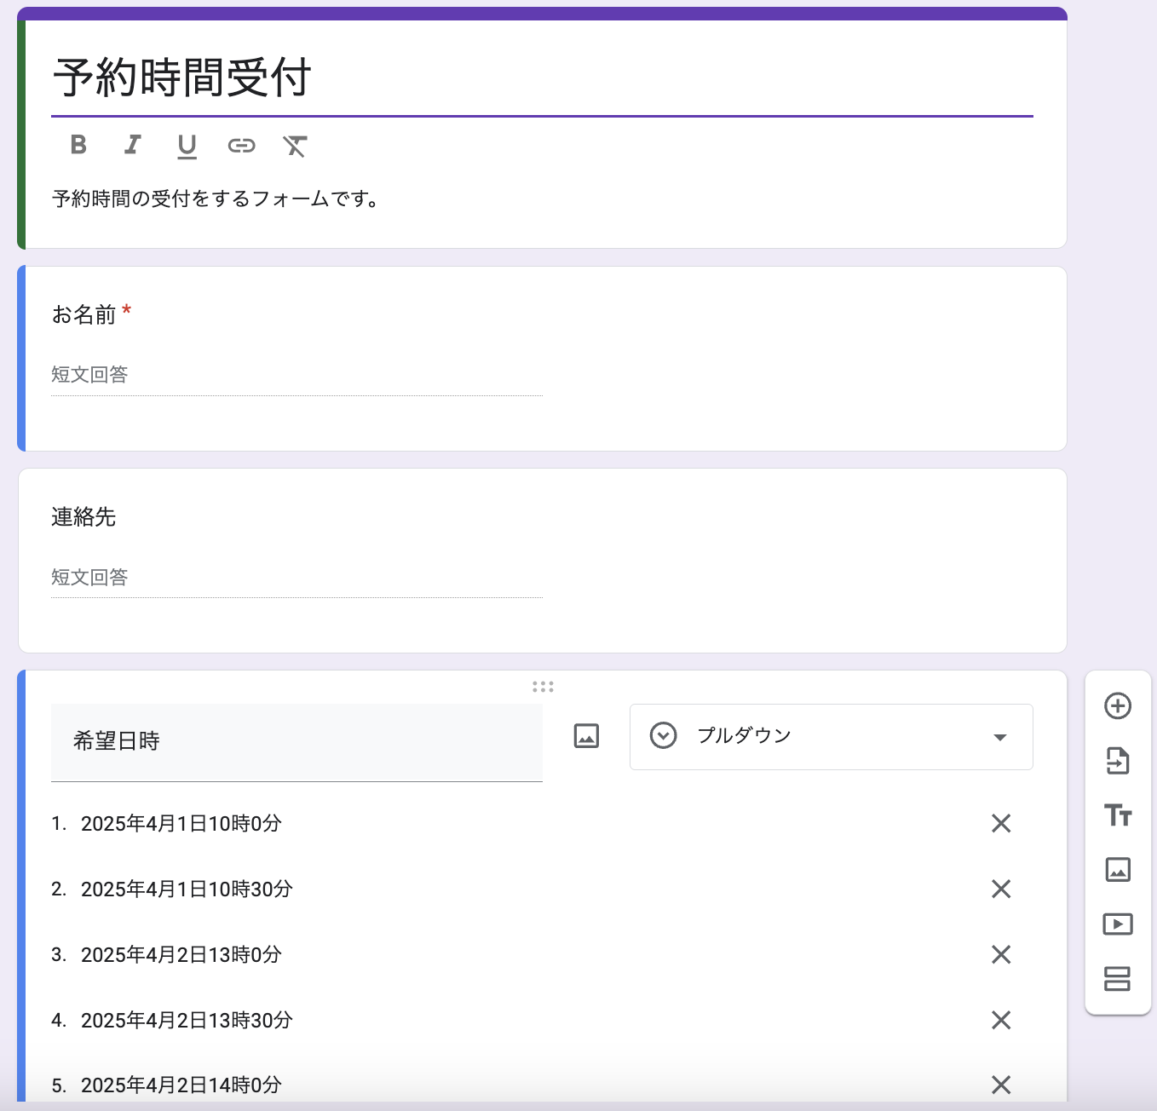Insert an image next to 希望日時 question title

pos(586,736)
